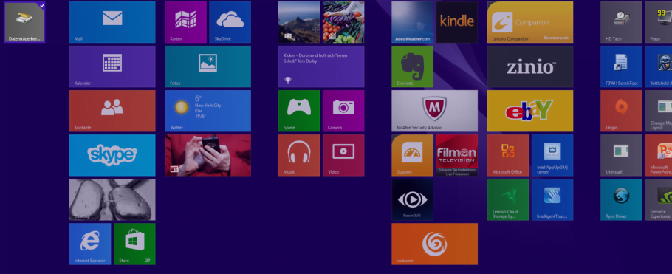Screen dimensions: 672x274
Task: Open Wetter tile showing New York City
Action: point(208,111)
